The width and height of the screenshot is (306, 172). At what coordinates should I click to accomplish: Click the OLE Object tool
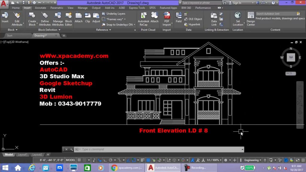[193, 19]
